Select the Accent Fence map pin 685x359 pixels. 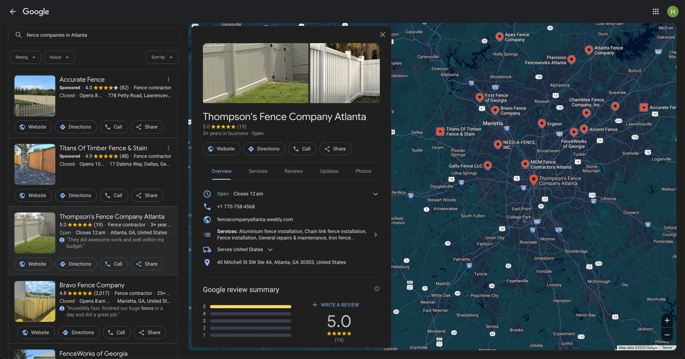click(584, 129)
